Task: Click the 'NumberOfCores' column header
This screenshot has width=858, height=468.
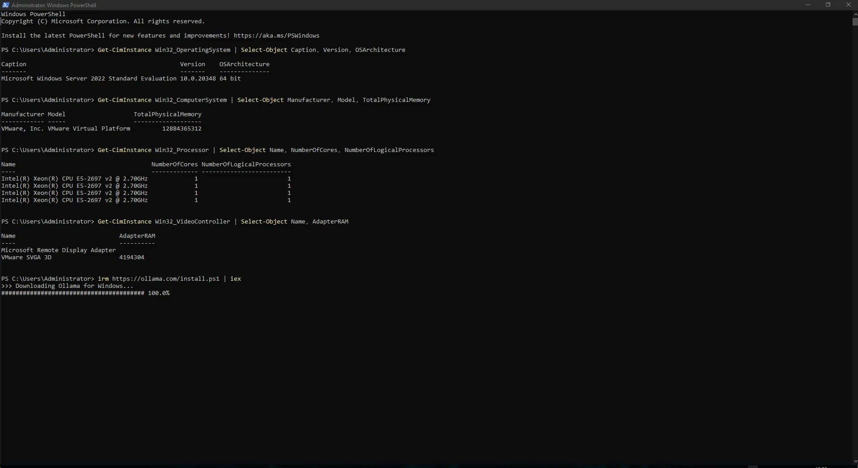Action: 174,164
